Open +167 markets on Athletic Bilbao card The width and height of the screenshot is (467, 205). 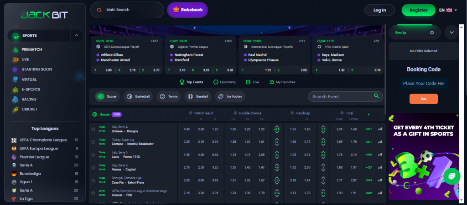coord(154,41)
